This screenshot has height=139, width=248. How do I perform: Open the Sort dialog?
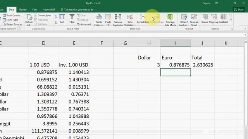pos(62,19)
